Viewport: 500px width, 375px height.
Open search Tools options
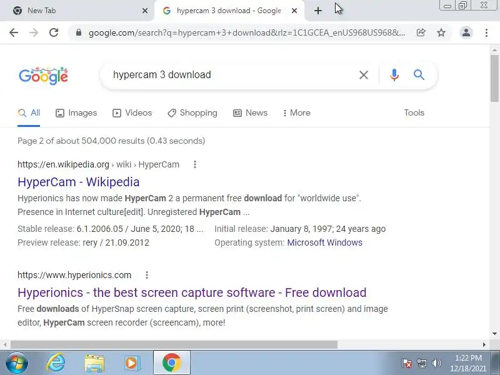[414, 113]
